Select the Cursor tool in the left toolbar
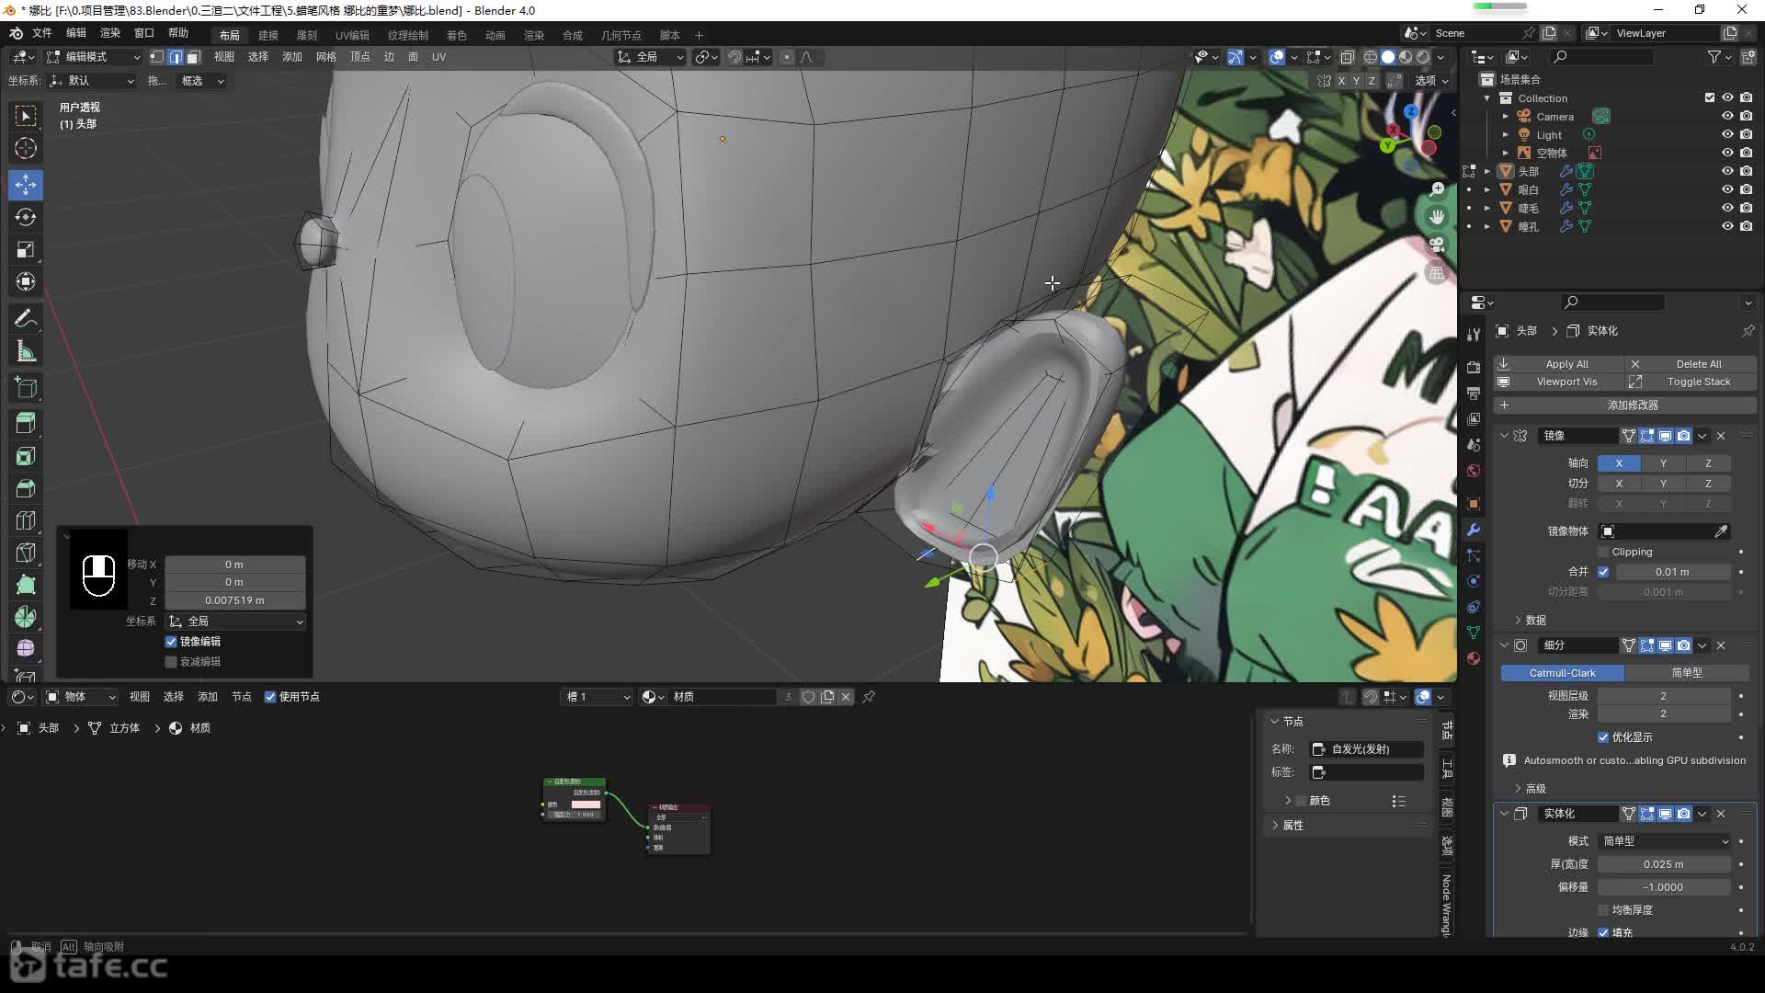Image resolution: width=1765 pixels, height=993 pixels. 26,148
